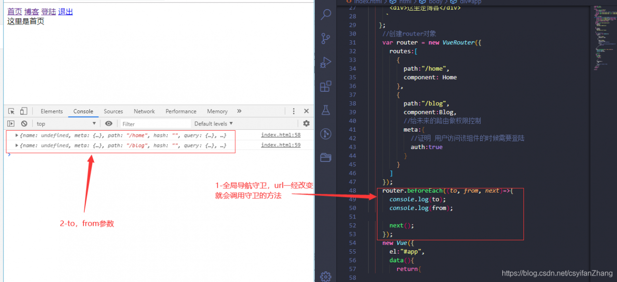The width and height of the screenshot is (617, 282).
Task: Click the routes:[ line in the editor
Action: coord(403,51)
